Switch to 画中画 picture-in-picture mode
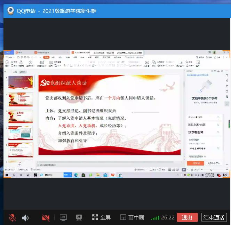The image size is (231, 225). point(132,218)
